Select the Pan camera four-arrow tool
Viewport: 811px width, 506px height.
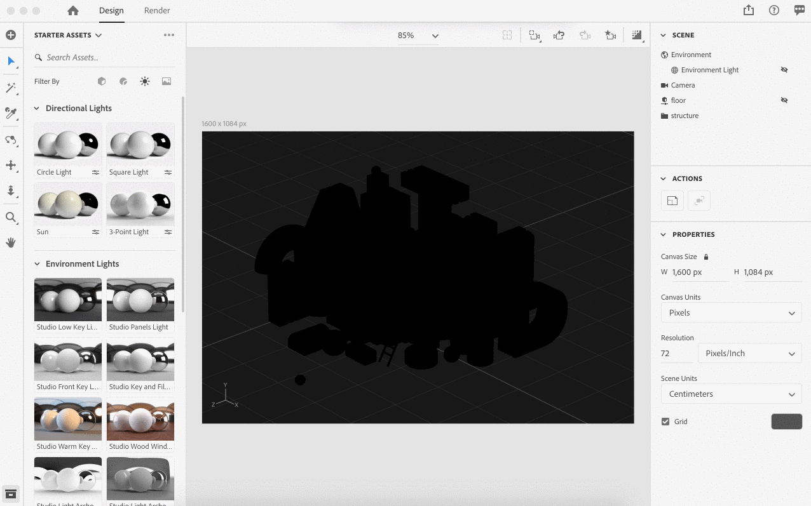pos(11,165)
